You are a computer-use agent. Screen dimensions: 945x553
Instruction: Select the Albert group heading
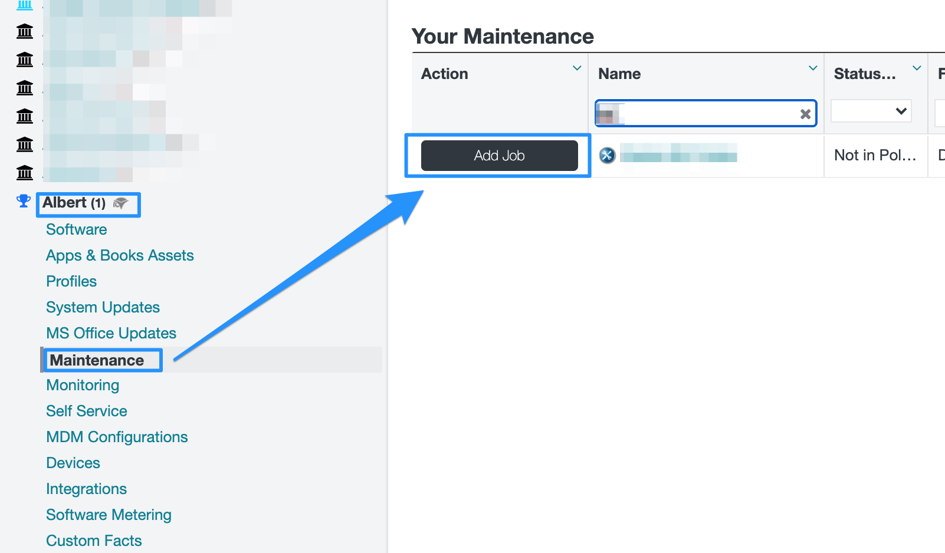(x=74, y=203)
